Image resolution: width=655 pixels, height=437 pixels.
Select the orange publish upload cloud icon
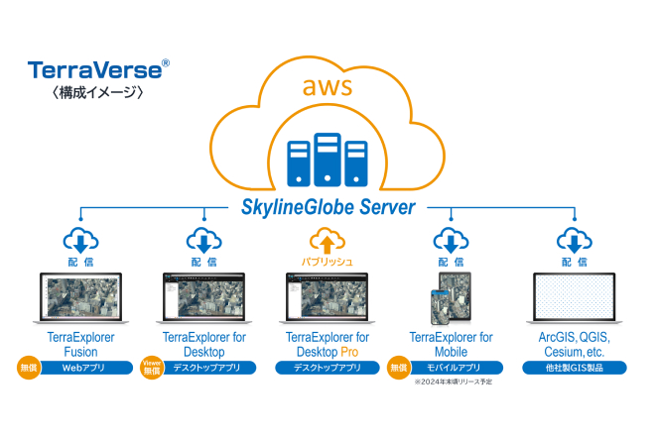327,241
